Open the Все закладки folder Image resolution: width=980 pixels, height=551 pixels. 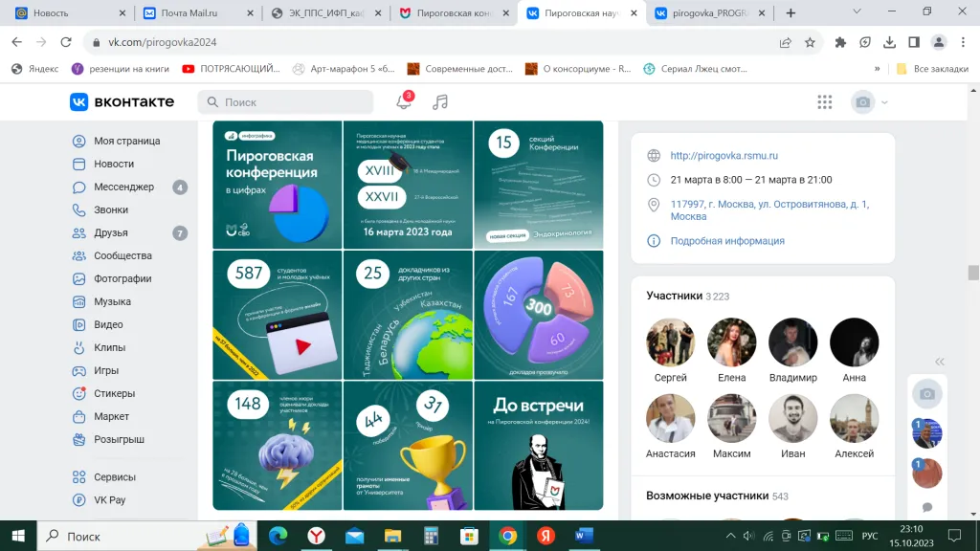932,69
